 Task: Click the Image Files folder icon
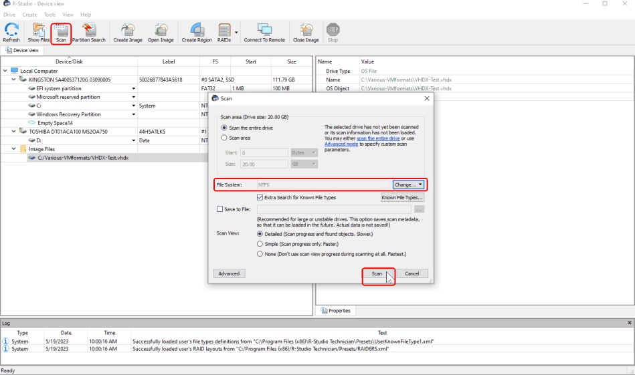tap(23, 149)
